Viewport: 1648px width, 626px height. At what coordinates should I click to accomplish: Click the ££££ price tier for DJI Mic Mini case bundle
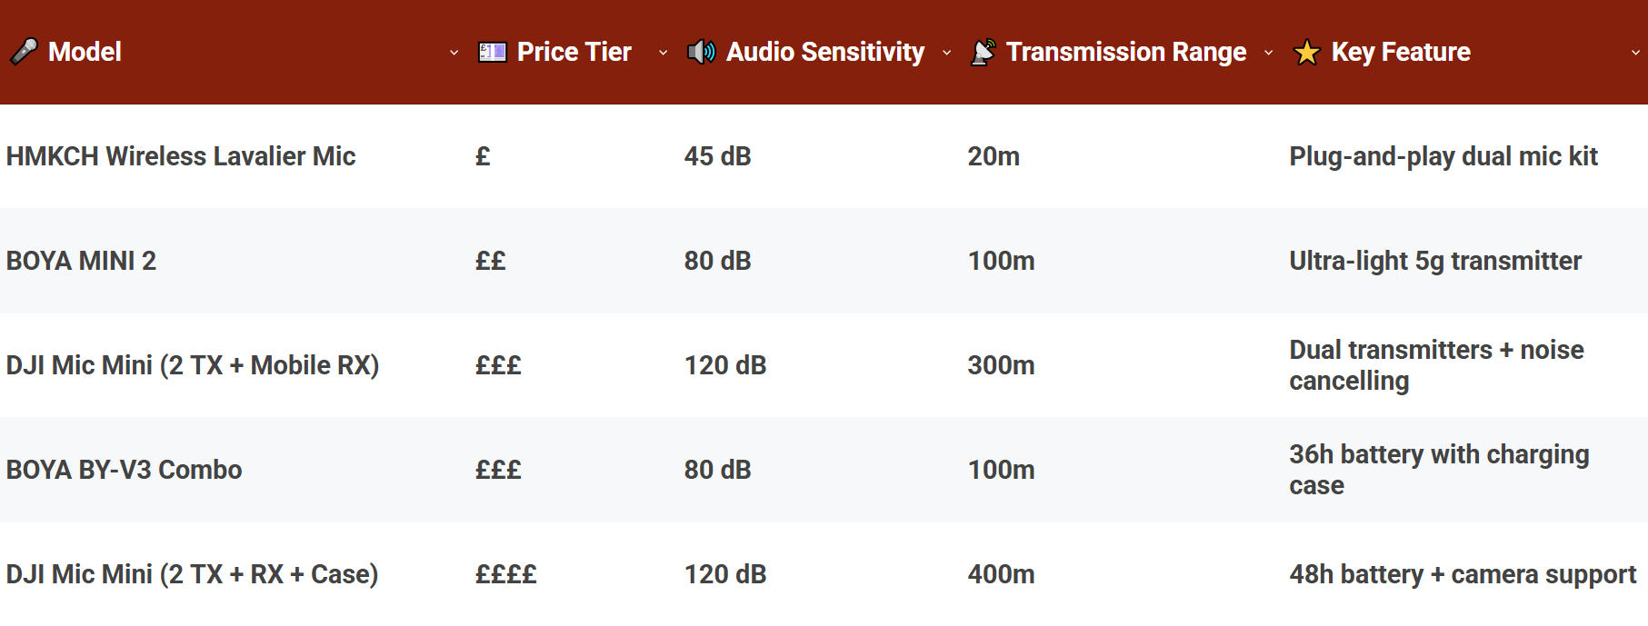tap(505, 574)
